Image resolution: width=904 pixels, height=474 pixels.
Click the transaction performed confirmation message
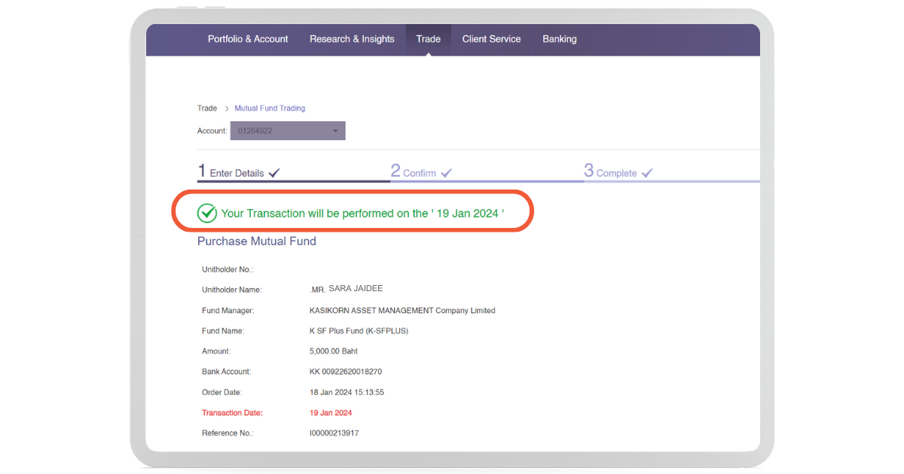click(362, 213)
